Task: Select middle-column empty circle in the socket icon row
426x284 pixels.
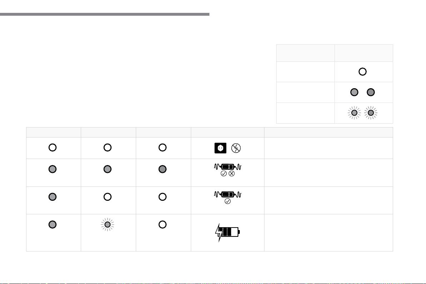Action: 108,148
